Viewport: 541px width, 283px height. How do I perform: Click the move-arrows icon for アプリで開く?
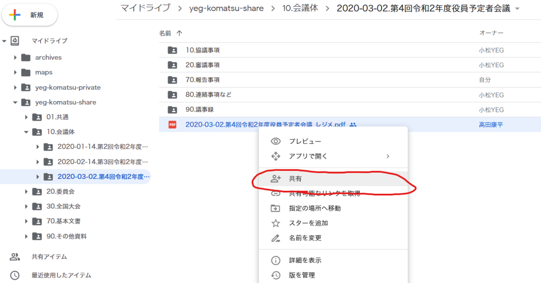pyautogui.click(x=275, y=156)
